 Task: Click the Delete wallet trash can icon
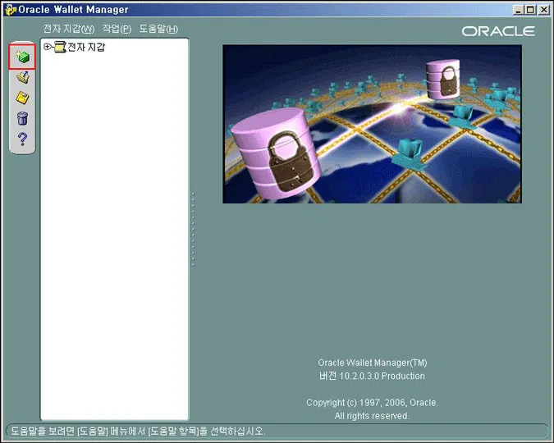tap(23, 118)
